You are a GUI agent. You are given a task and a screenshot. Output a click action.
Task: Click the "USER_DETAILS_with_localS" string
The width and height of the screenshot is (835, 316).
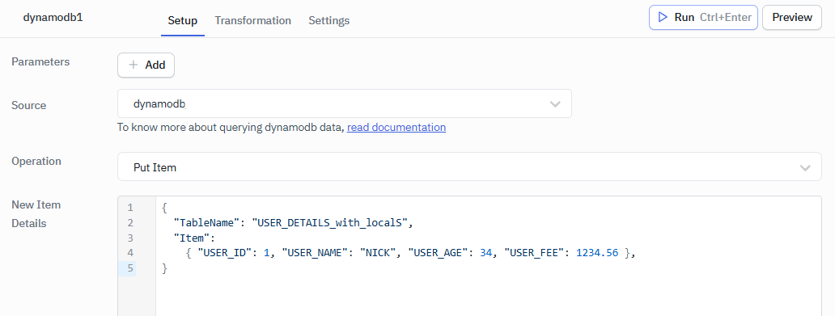(330, 223)
